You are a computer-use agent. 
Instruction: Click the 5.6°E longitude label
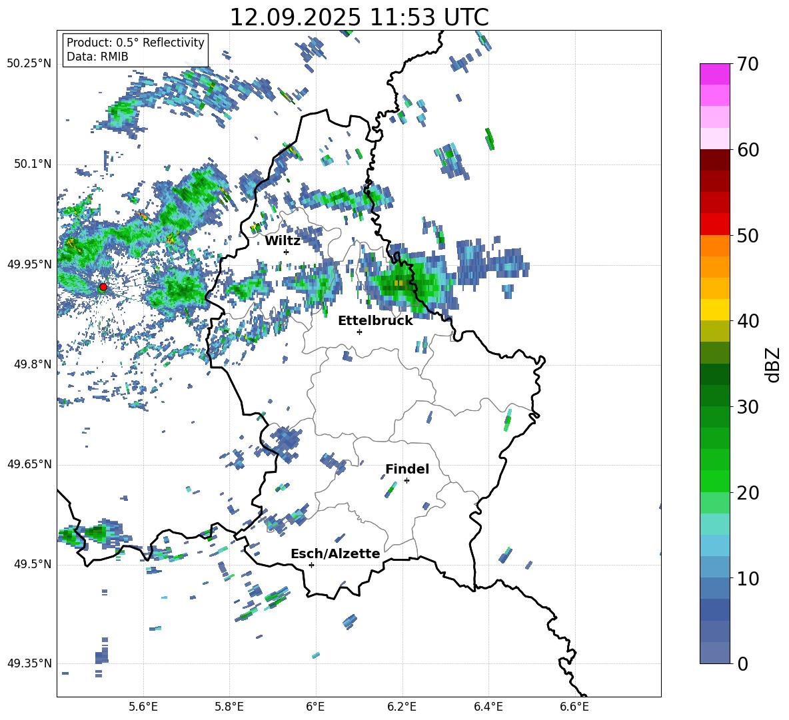143,707
